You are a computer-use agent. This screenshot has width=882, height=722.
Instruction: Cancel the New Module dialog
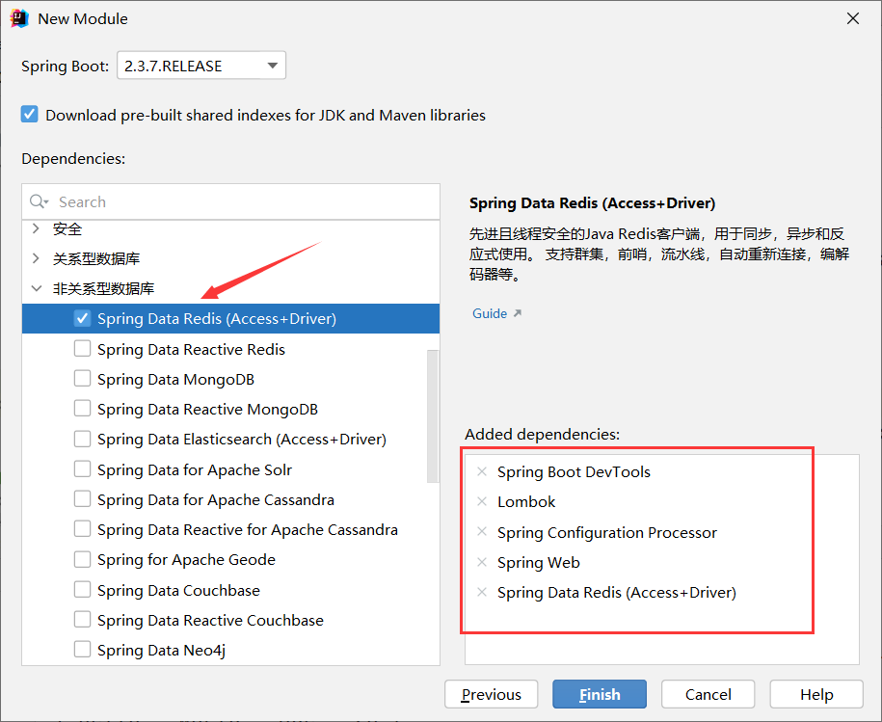[708, 694]
